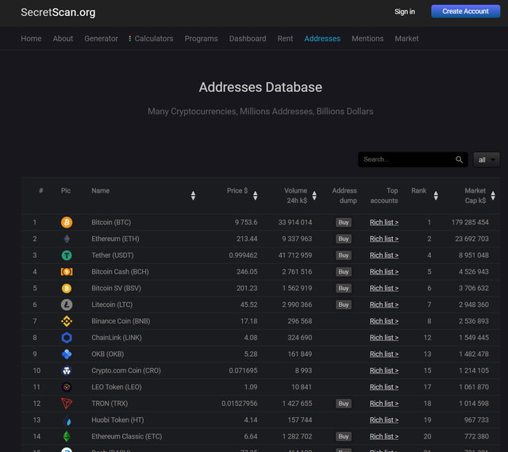Click the Addresses Database heading
Image resolution: width=508 pixels, height=452 pixels.
coord(260,87)
